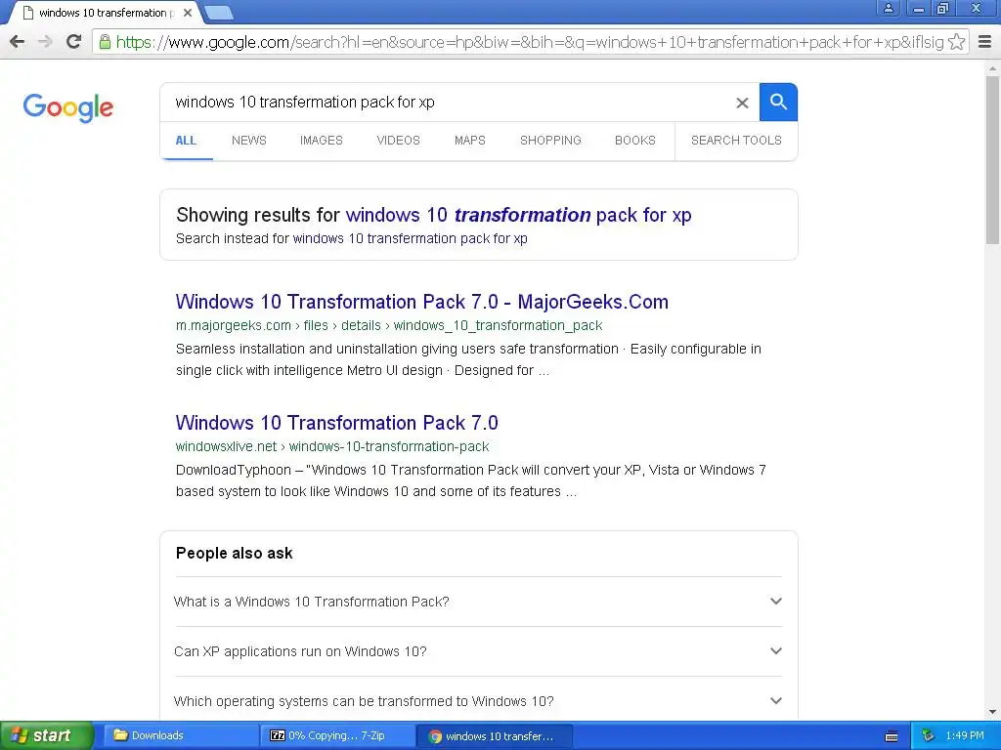
Task: Switch to the IMAGES tab
Action: click(x=321, y=141)
